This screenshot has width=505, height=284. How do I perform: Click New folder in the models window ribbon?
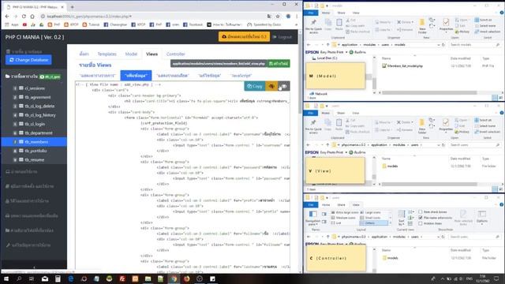[422, 26]
